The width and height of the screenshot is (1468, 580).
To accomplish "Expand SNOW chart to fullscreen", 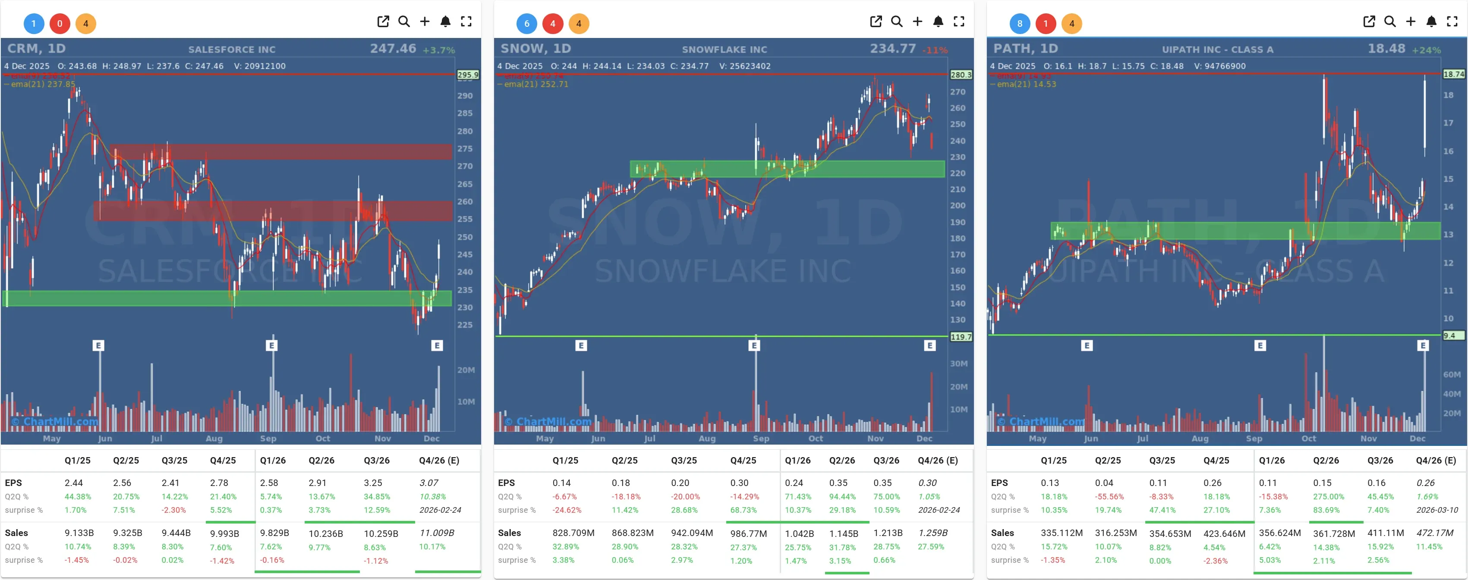I will [959, 22].
